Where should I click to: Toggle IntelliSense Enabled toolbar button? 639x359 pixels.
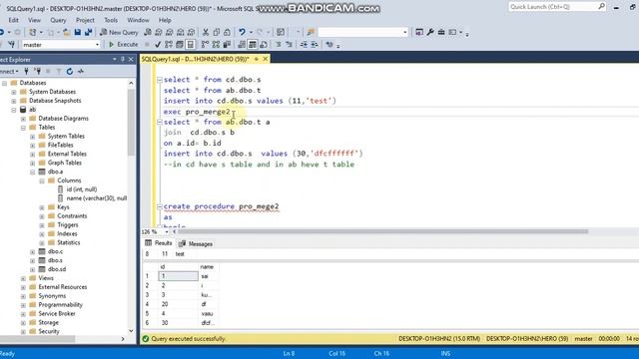coord(191,44)
